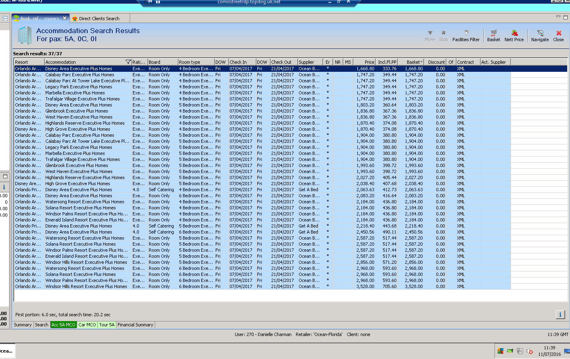Screen dimensions: 570x359
Task: Click the Nett Price toolbar icon
Action: 514,35
